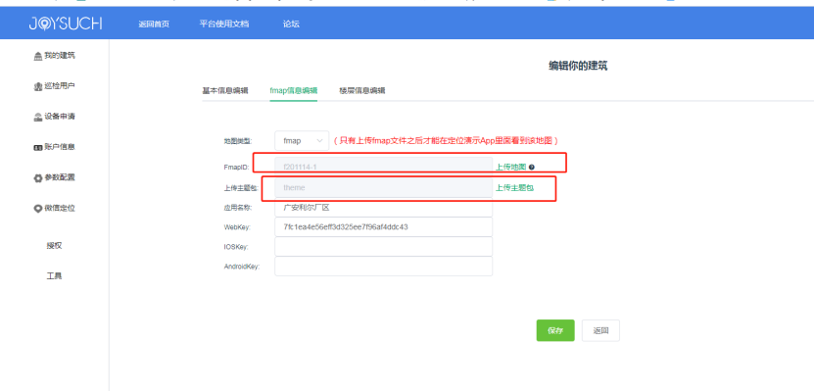This screenshot has width=814, height=391.
Task: Click the 我的建筑 building icon
Action: coord(37,56)
